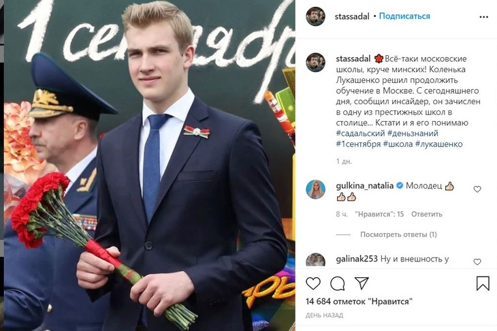Like gulkina_natalia's comment heart
Viewport: 497px width, 331px height.
(x=477, y=189)
